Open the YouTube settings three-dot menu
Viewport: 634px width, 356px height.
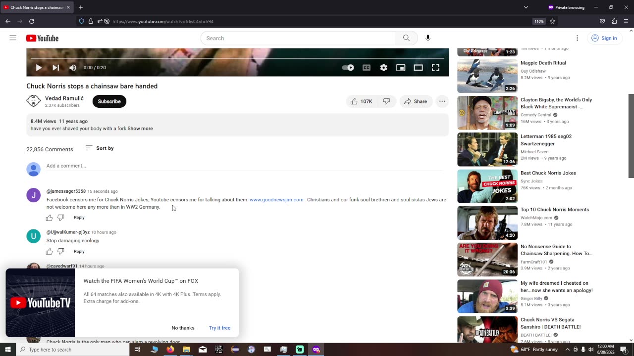pyautogui.click(x=577, y=38)
